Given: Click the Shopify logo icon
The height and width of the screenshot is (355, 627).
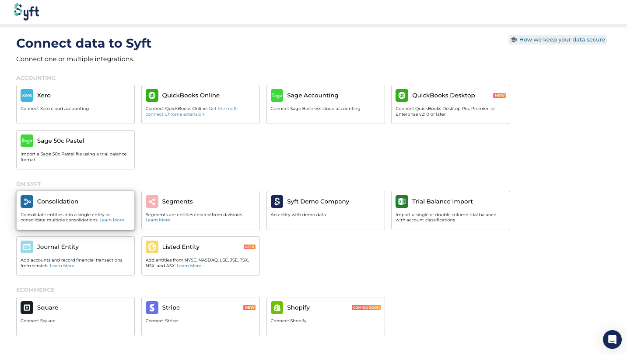Looking at the screenshot, I should pos(277,307).
